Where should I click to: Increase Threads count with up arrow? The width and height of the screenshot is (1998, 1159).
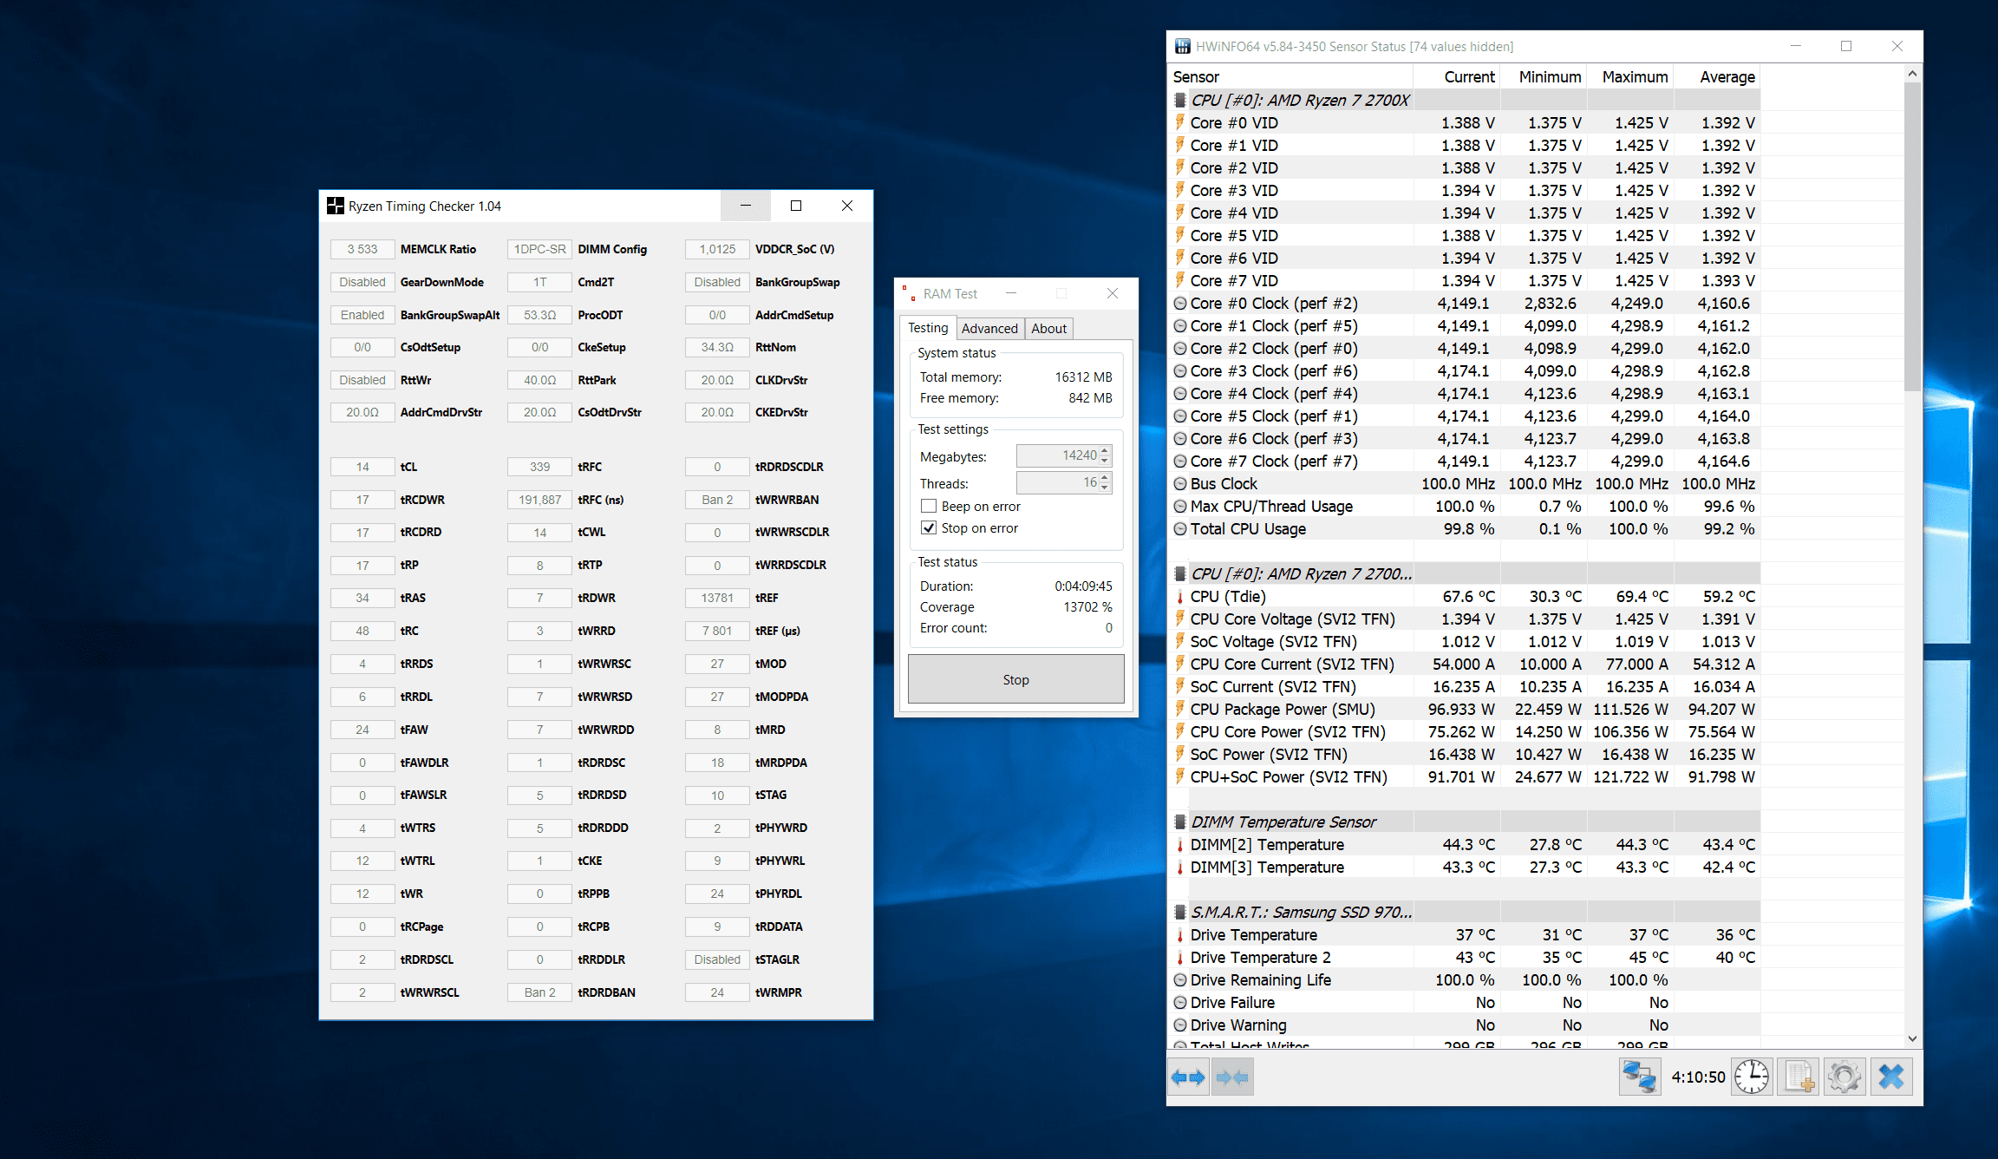1105,477
